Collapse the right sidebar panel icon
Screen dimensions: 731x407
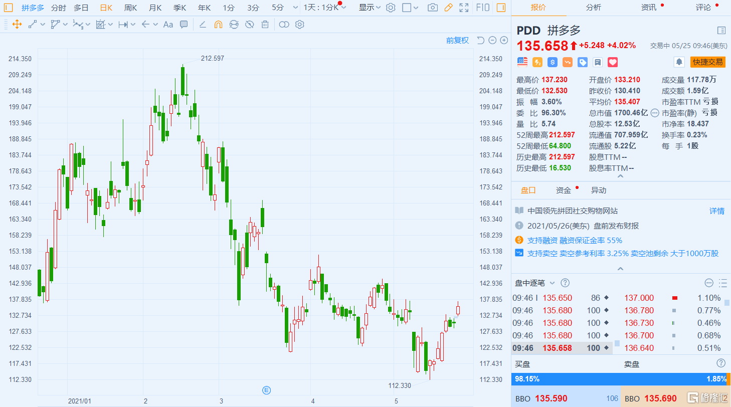[x=500, y=8]
